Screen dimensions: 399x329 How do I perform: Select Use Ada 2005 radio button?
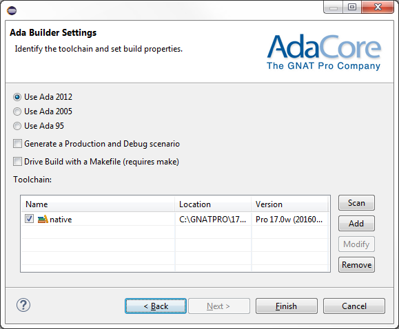tap(17, 112)
